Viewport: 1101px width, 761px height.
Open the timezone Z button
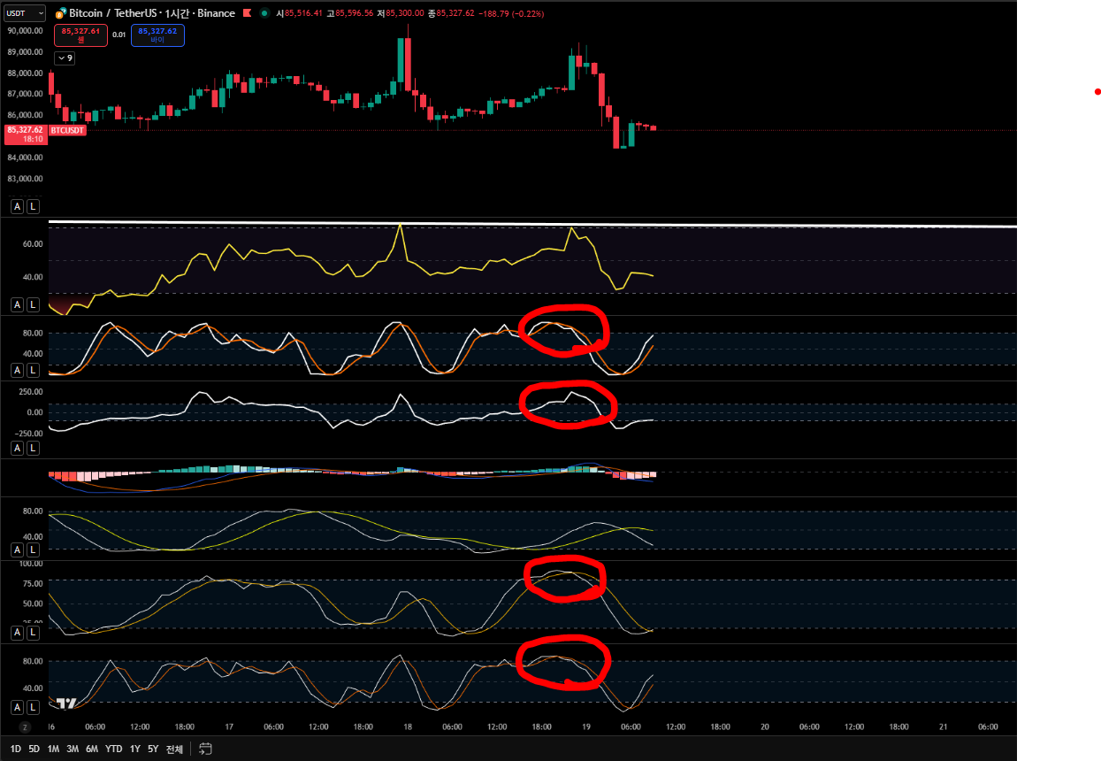point(26,726)
